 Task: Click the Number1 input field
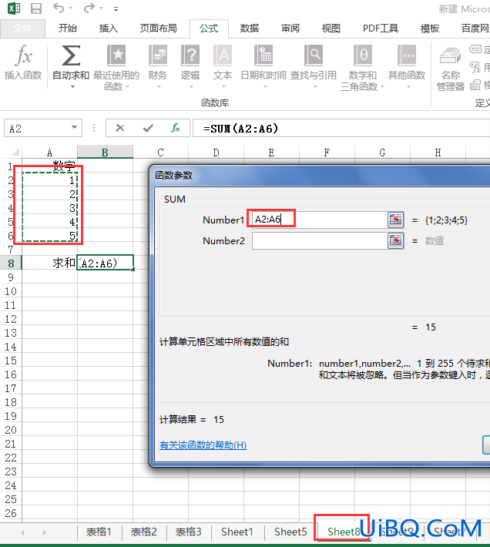320,220
